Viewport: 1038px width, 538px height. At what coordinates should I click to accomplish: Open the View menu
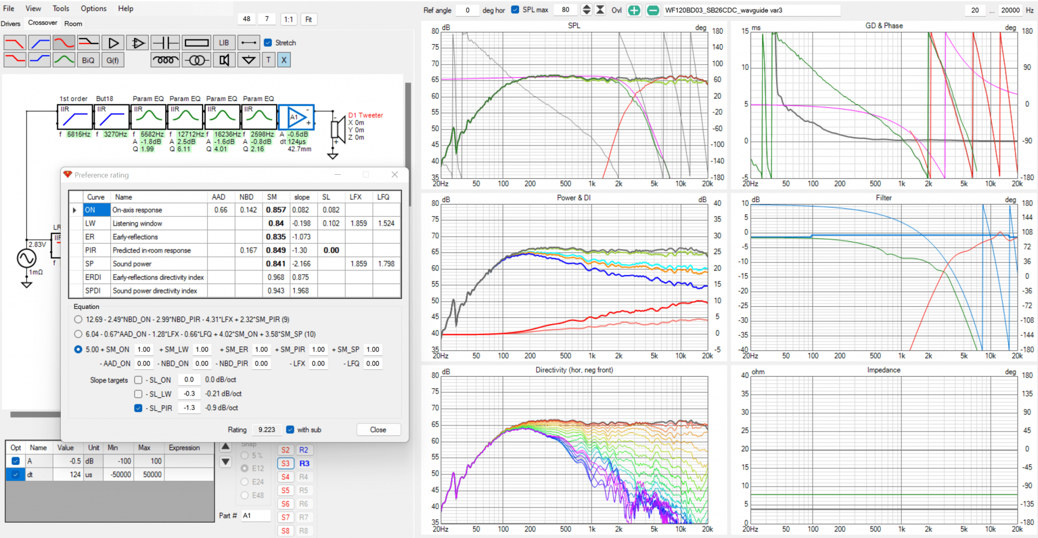click(x=33, y=9)
